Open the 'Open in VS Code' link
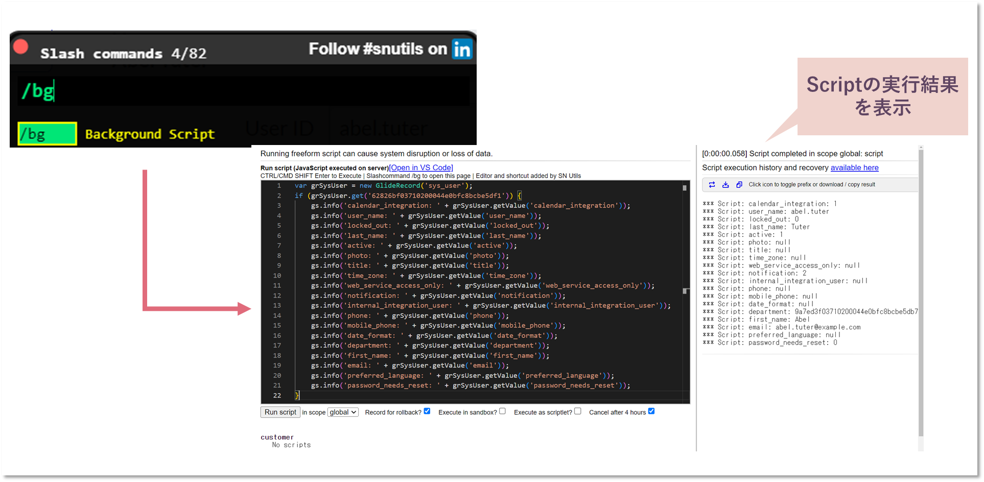 [x=421, y=167]
